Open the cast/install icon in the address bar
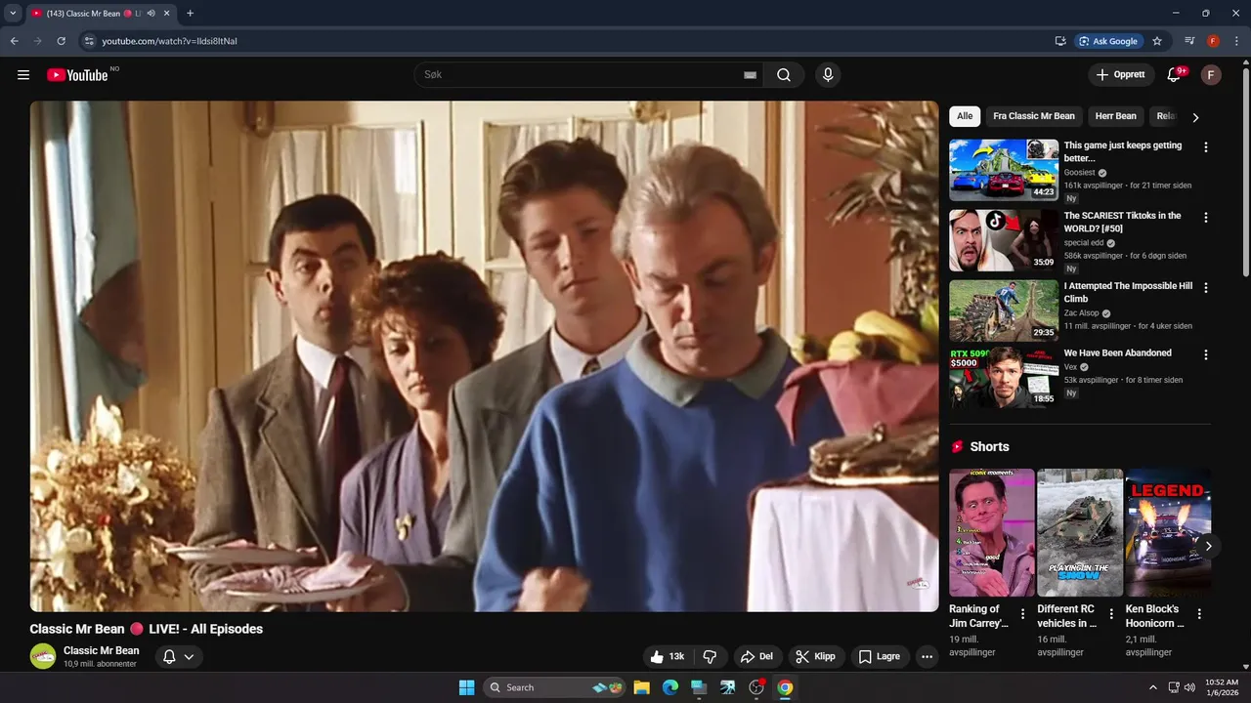 (x=1060, y=41)
